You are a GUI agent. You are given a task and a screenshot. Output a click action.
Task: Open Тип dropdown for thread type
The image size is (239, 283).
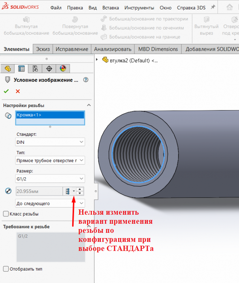point(50,160)
